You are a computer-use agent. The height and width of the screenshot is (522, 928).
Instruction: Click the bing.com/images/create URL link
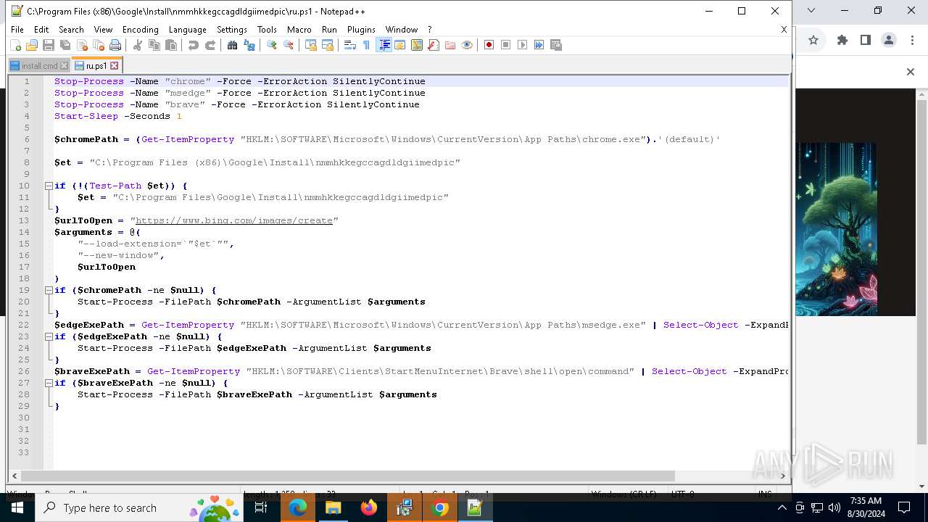coord(234,220)
